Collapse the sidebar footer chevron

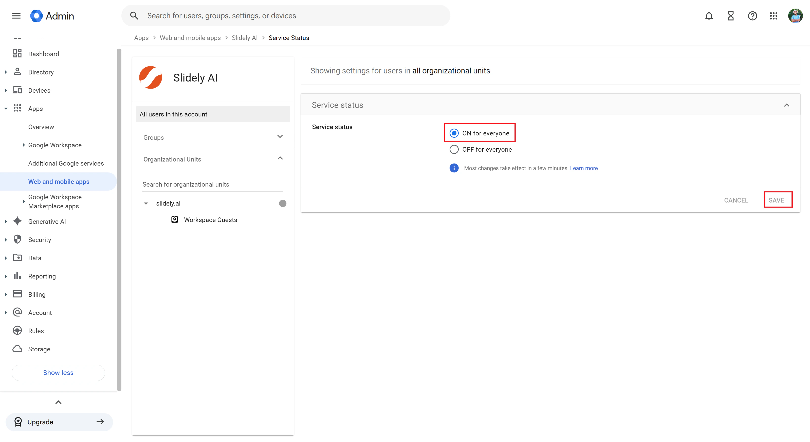(58, 402)
